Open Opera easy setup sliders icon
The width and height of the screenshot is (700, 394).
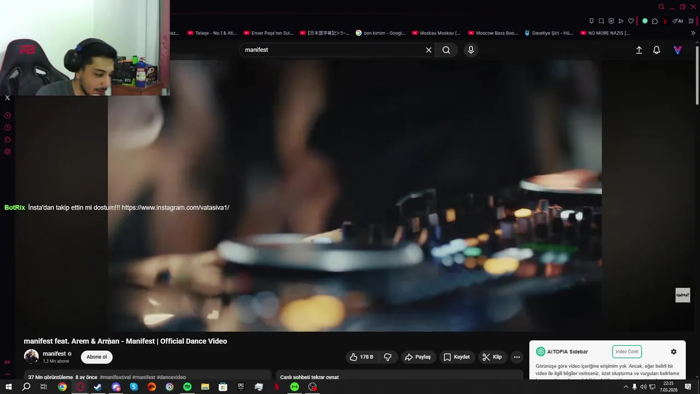coord(692,21)
